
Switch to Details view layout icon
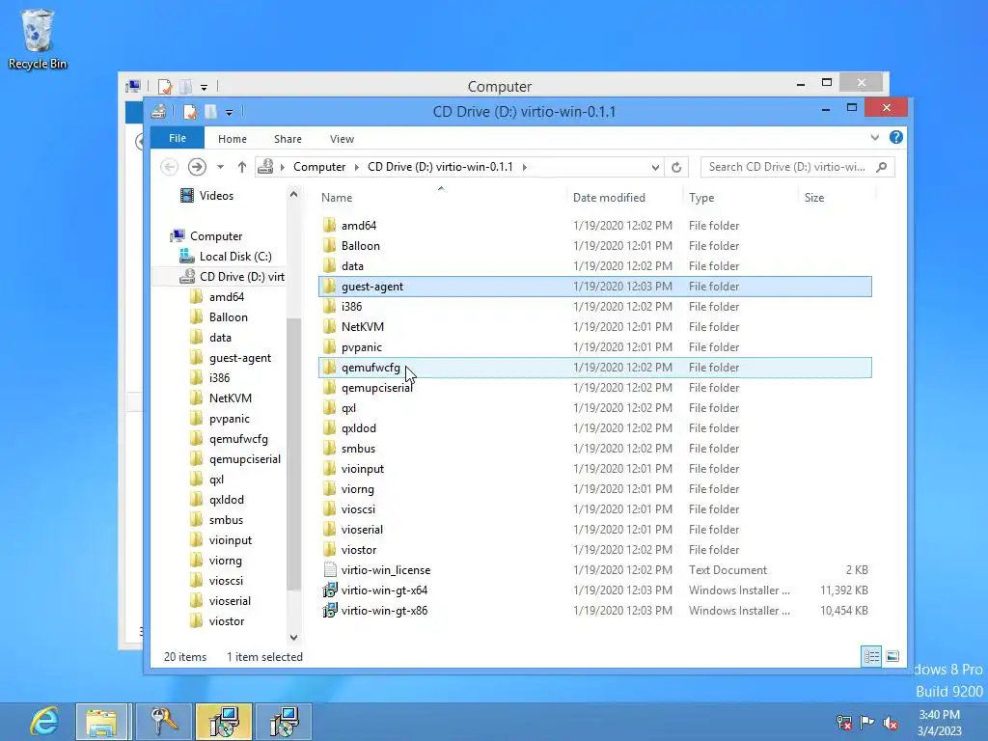tap(871, 656)
